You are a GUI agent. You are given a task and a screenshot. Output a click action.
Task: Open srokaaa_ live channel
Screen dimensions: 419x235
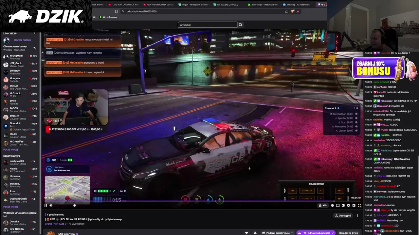(x=20, y=185)
